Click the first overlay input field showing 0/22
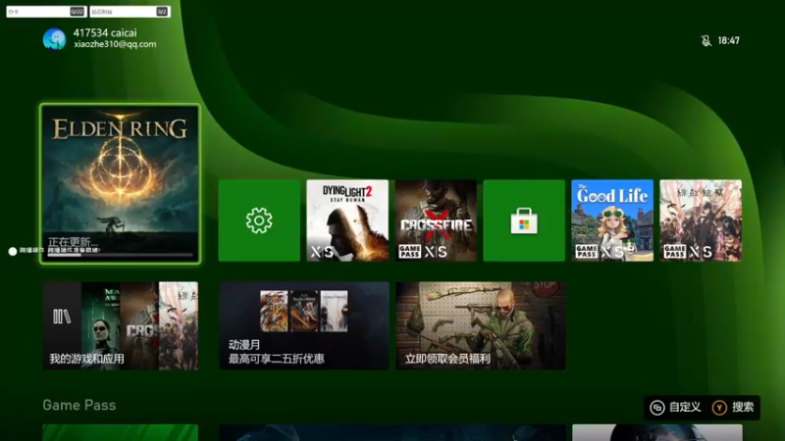This screenshot has width=785, height=441. pos(46,12)
